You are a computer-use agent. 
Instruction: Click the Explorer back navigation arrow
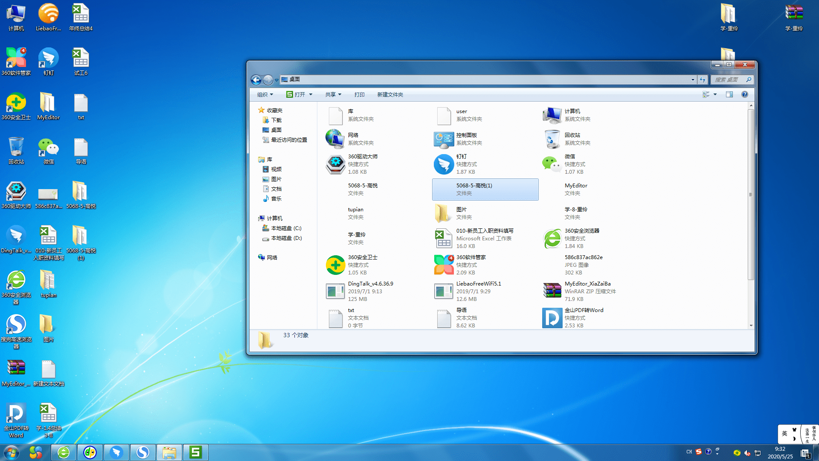256,80
